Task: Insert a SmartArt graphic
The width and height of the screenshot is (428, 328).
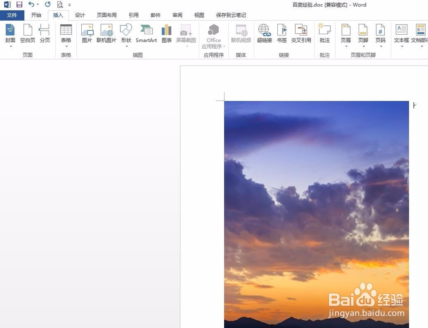Action: [146, 33]
